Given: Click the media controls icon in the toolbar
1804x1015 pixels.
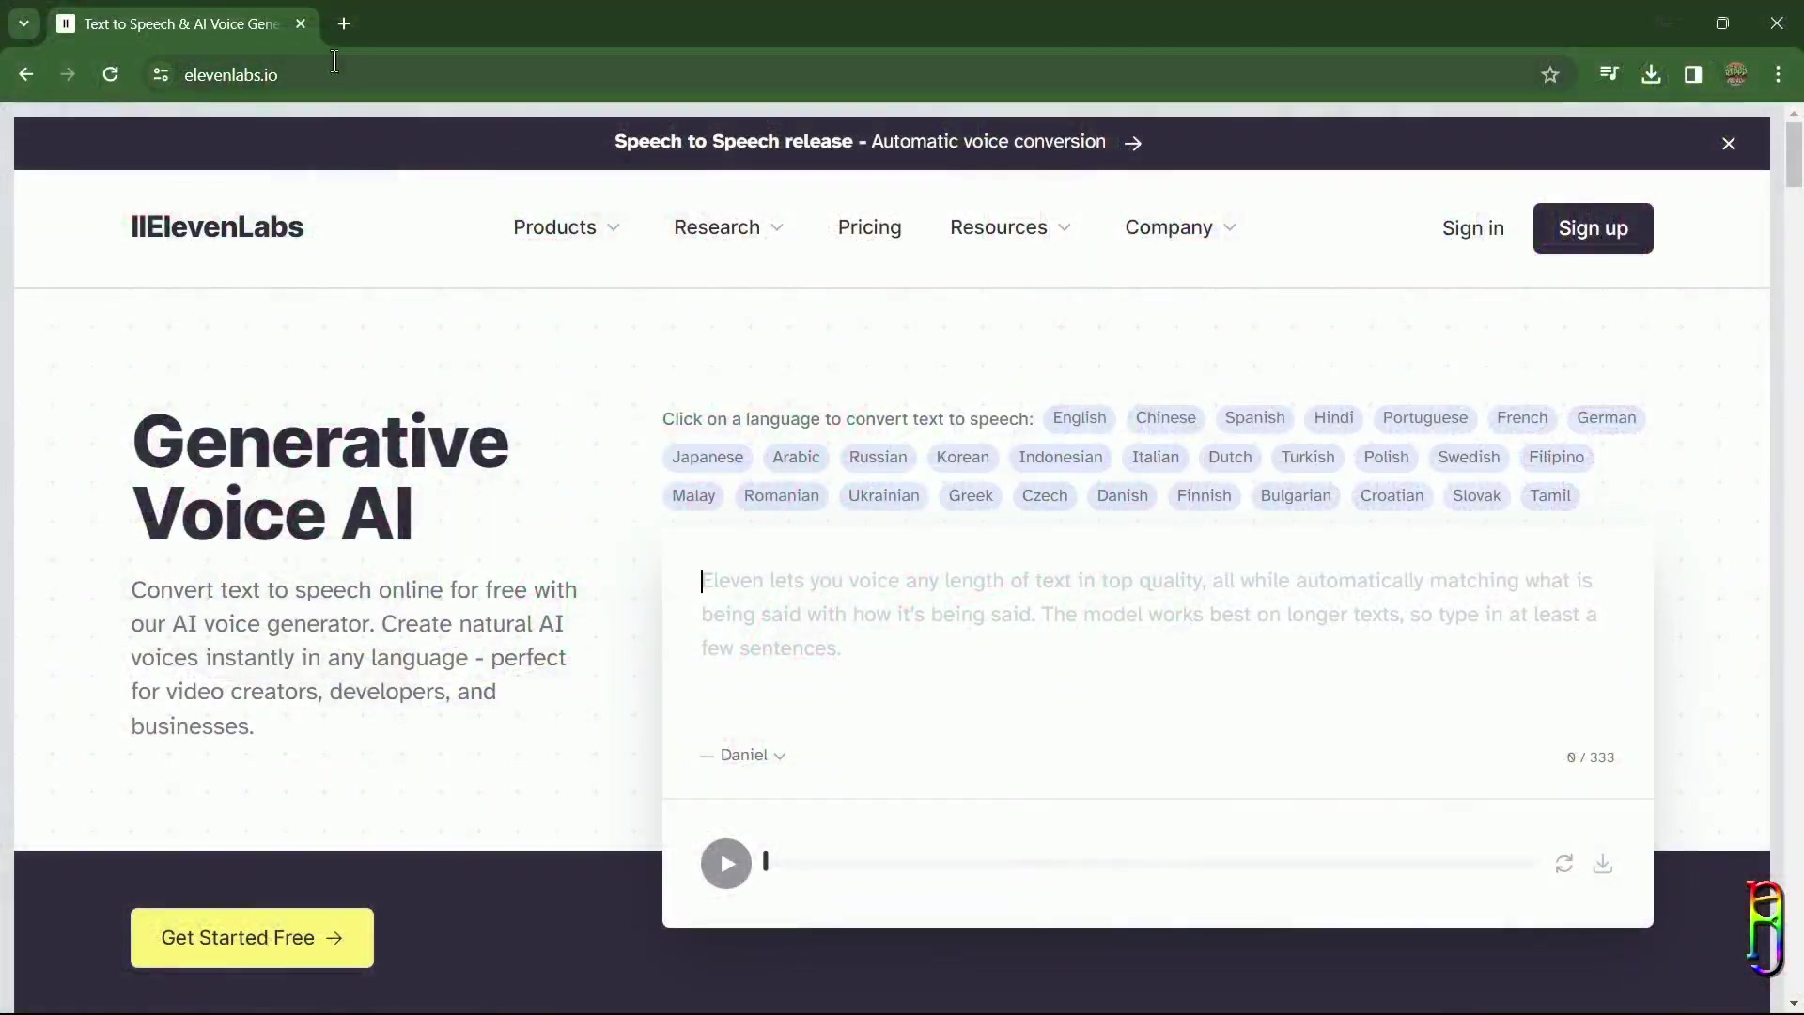Looking at the screenshot, I should [1610, 74].
